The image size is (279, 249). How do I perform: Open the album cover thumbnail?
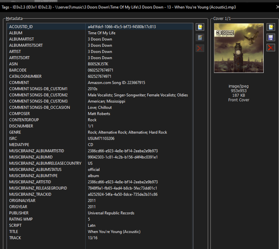(238, 48)
